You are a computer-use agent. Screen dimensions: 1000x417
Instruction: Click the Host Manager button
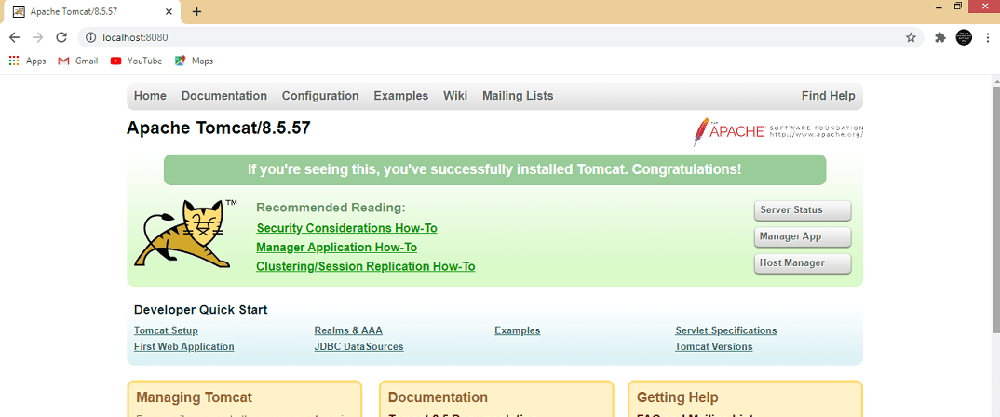point(803,263)
